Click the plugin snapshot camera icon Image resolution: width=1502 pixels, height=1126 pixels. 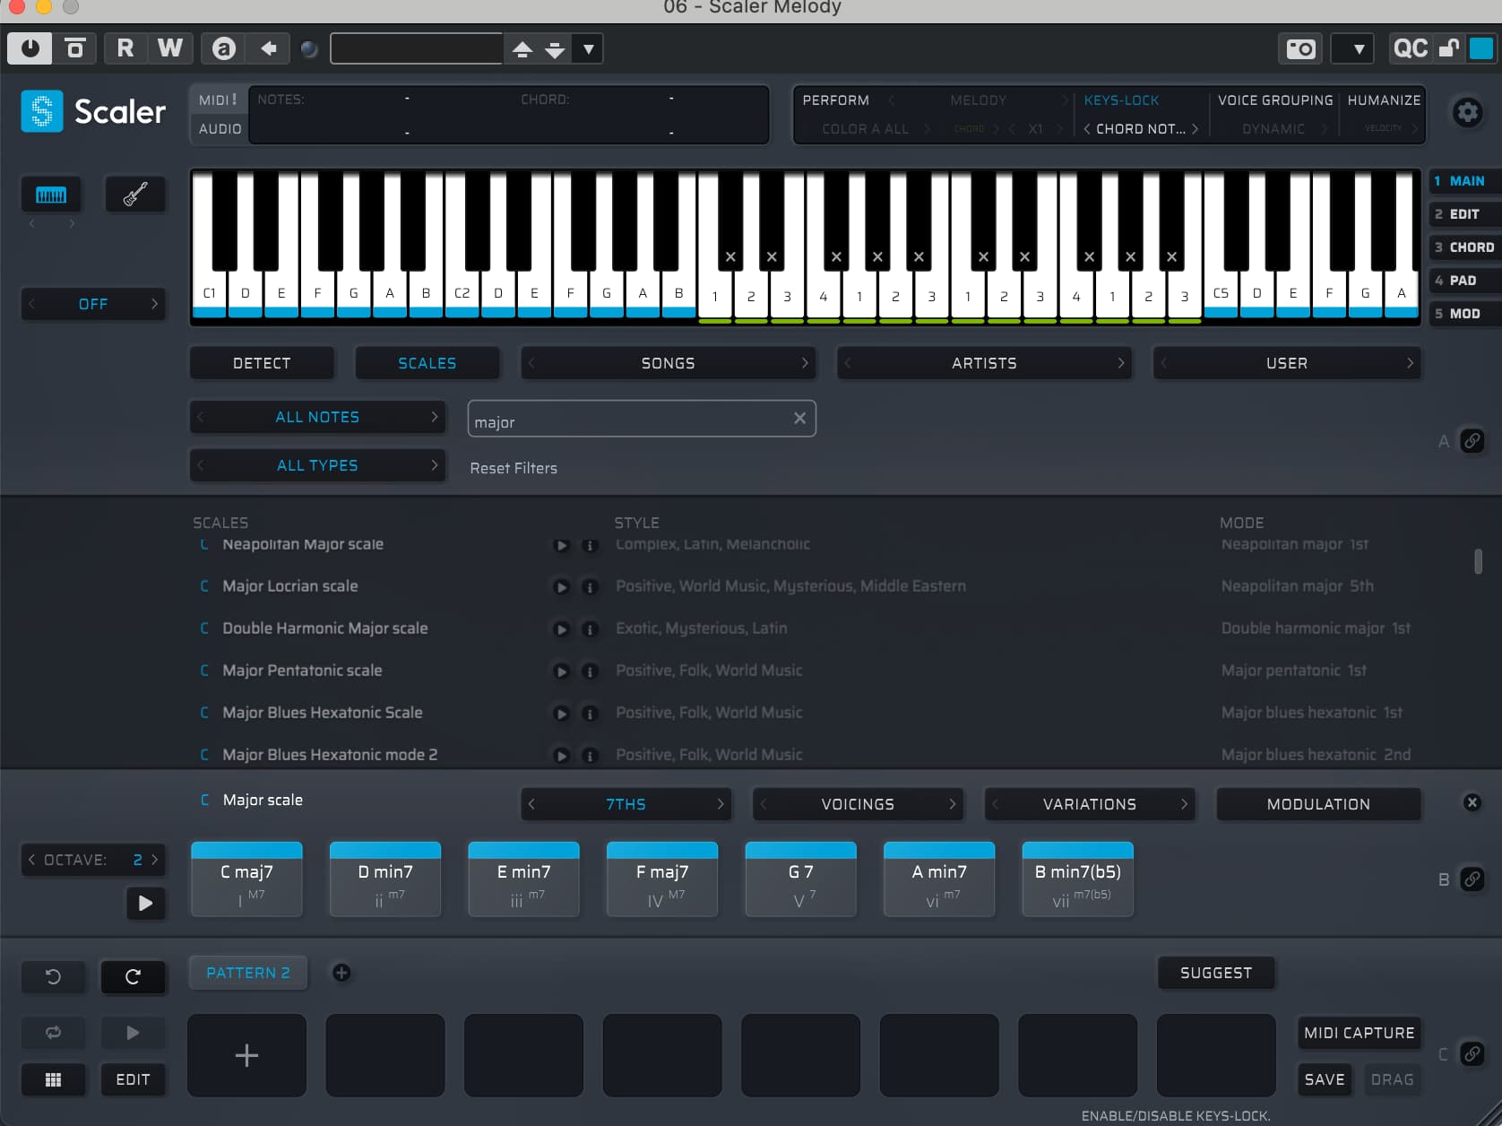pyautogui.click(x=1300, y=48)
